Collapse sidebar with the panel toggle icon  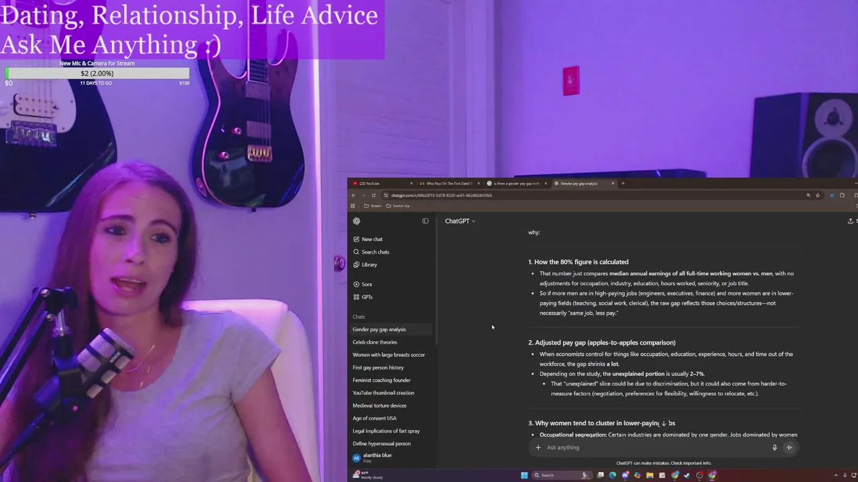click(x=425, y=221)
